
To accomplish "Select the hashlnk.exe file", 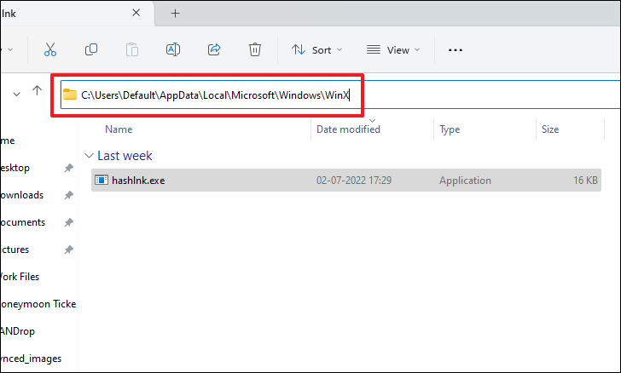I will click(346, 181).
